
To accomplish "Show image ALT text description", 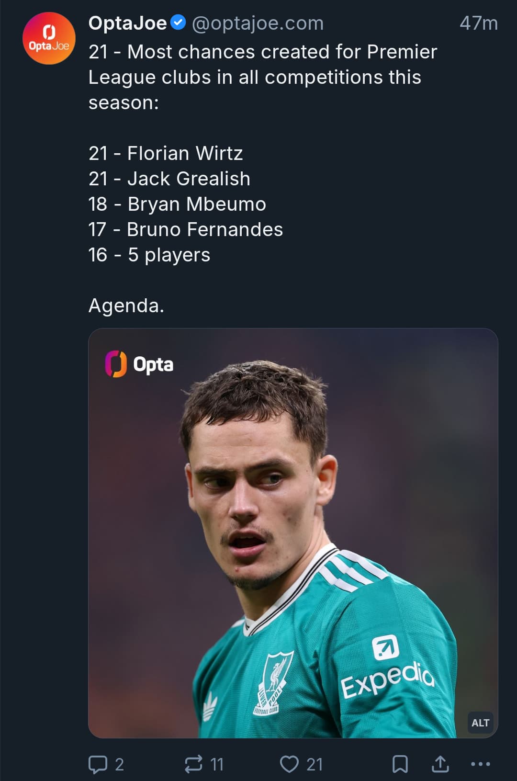I will click(480, 723).
